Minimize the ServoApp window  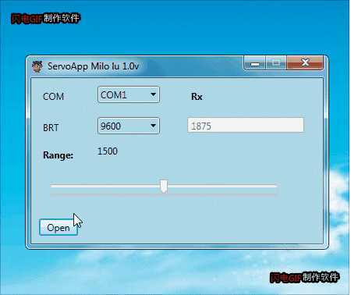tap(255, 63)
